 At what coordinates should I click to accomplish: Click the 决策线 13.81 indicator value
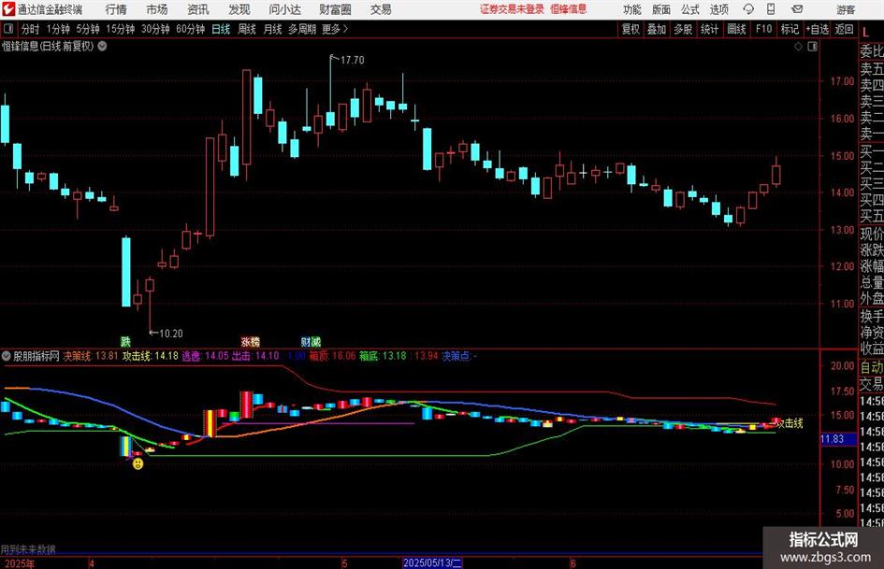coord(91,356)
